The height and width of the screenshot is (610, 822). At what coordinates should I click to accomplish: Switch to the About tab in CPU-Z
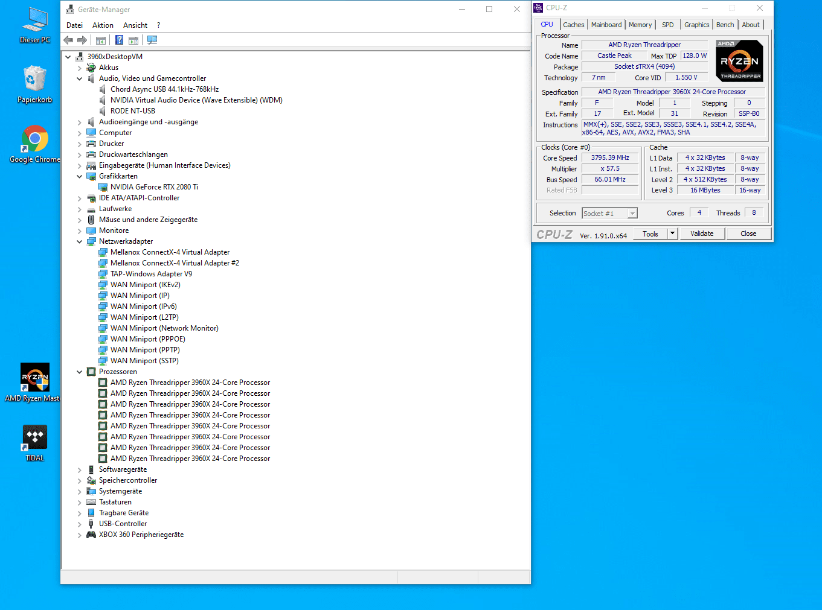[x=751, y=25]
